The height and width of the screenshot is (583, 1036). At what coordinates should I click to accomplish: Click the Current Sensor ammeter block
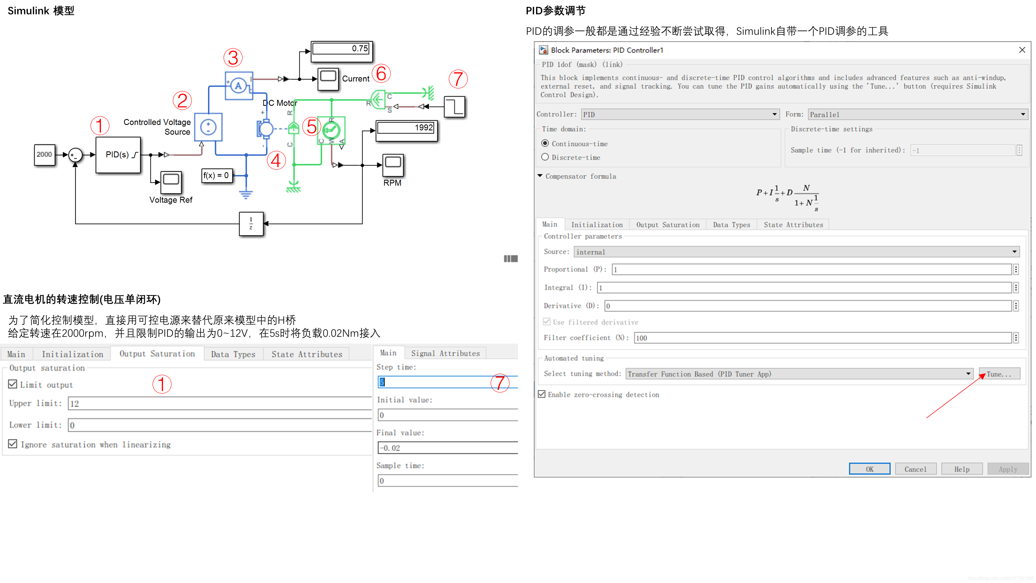(238, 85)
